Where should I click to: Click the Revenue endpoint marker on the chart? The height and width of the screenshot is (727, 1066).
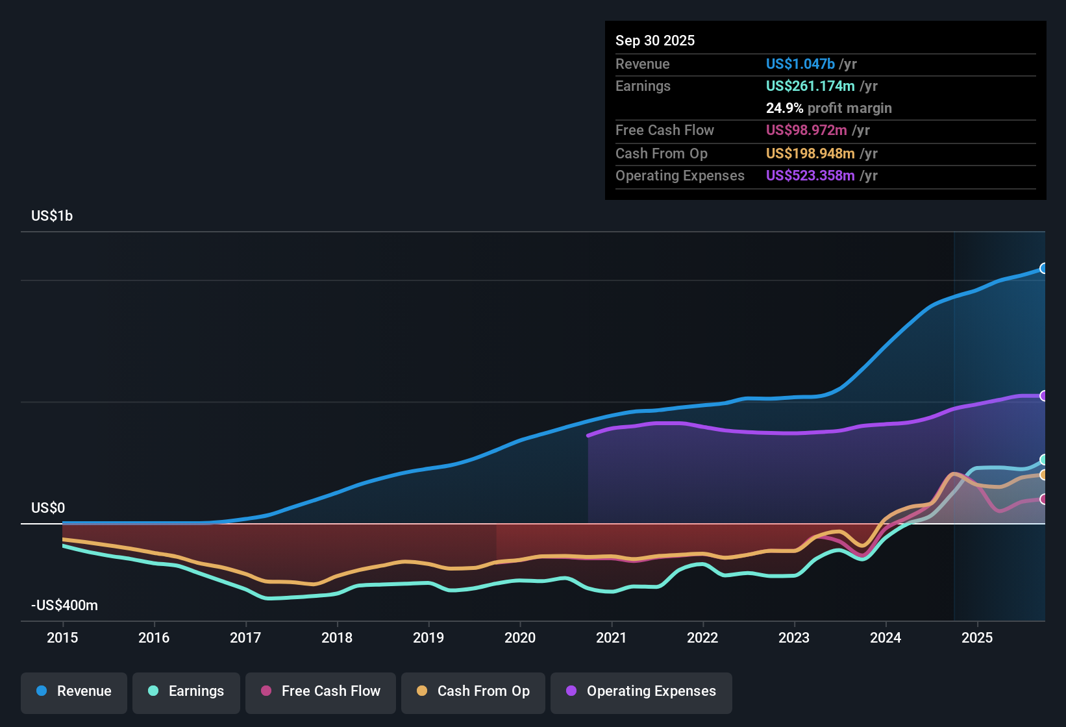tap(1044, 269)
